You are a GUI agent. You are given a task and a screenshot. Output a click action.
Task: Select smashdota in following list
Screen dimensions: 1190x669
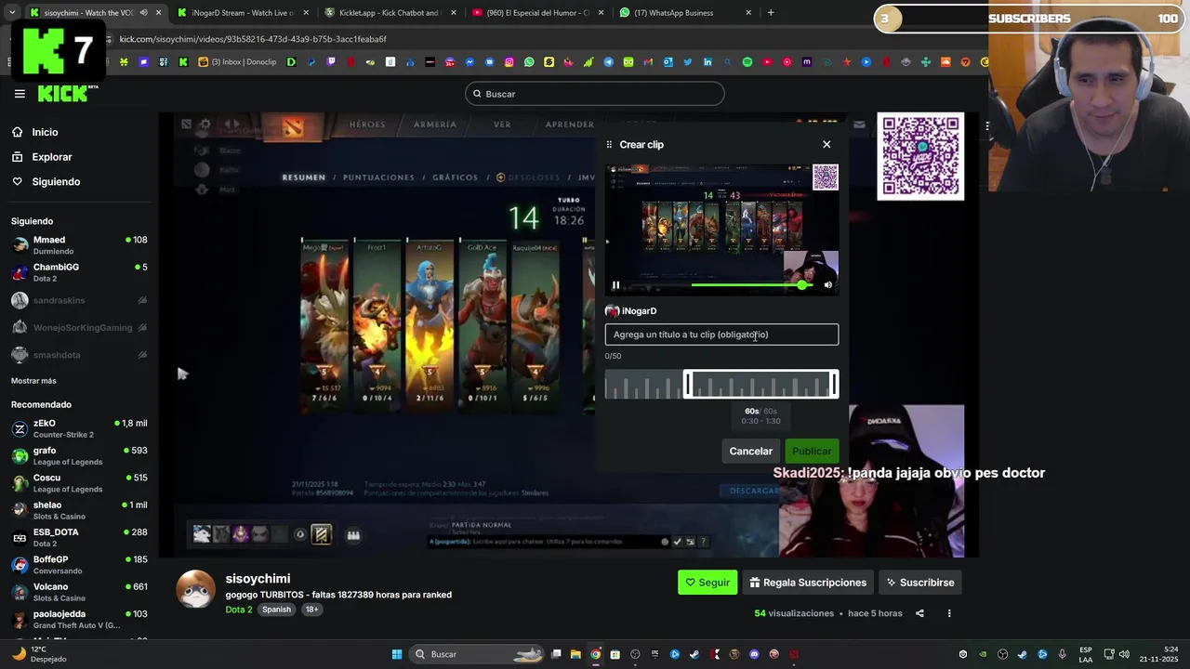click(x=79, y=355)
